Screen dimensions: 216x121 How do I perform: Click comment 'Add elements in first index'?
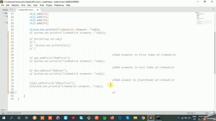tap(144, 55)
